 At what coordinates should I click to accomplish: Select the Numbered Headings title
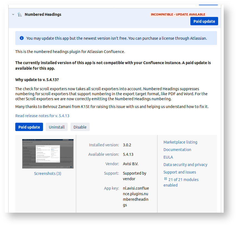(43, 14)
